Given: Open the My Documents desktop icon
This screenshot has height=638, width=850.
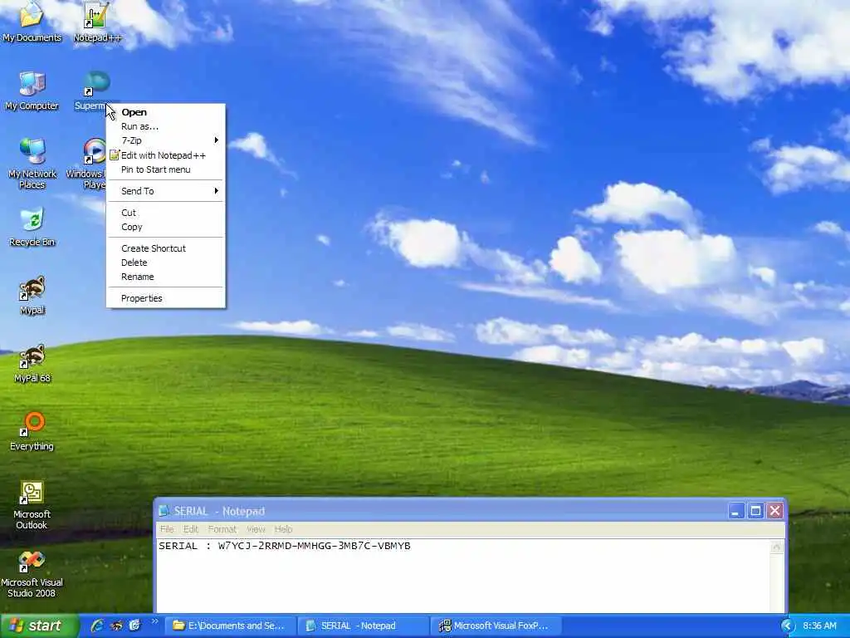Looking at the screenshot, I should click(32, 22).
